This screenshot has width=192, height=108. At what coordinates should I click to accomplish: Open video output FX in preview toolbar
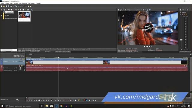(123, 10)
